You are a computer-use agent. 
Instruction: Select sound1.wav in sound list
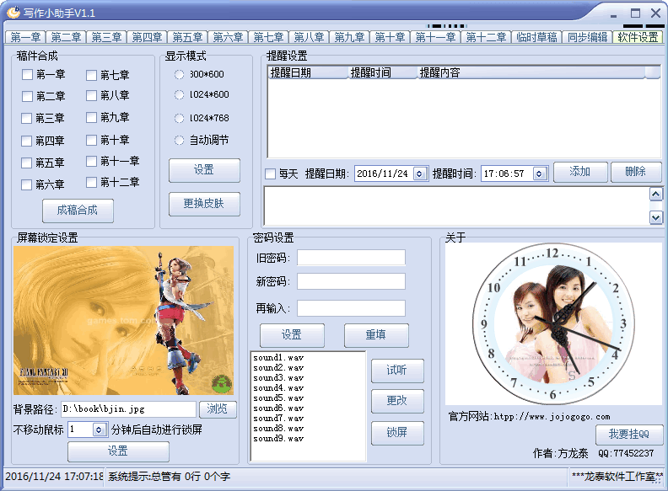(278, 358)
